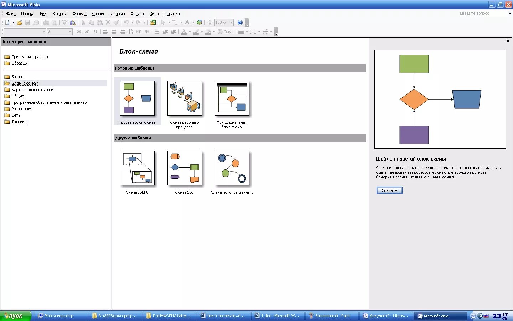Open the font name combo box

[x=25, y=32]
